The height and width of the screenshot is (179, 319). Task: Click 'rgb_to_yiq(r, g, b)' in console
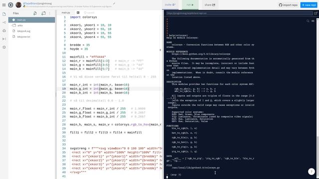pyautogui.click(x=184, y=147)
